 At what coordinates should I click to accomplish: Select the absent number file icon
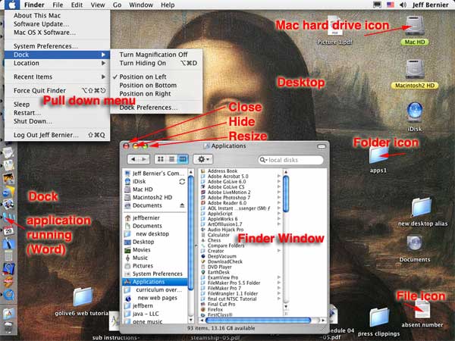click(421, 307)
